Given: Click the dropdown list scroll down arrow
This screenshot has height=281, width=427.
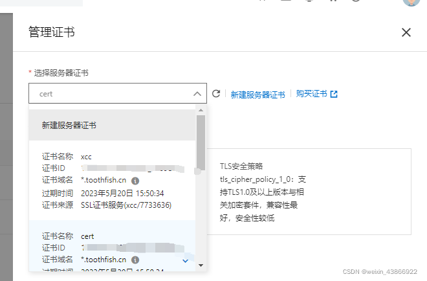Looking at the screenshot, I should (201, 265).
